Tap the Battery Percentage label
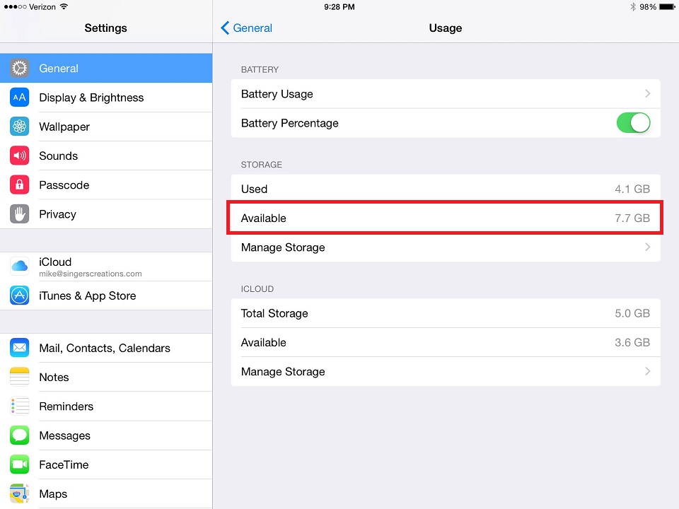Image resolution: width=679 pixels, height=509 pixels. [290, 123]
